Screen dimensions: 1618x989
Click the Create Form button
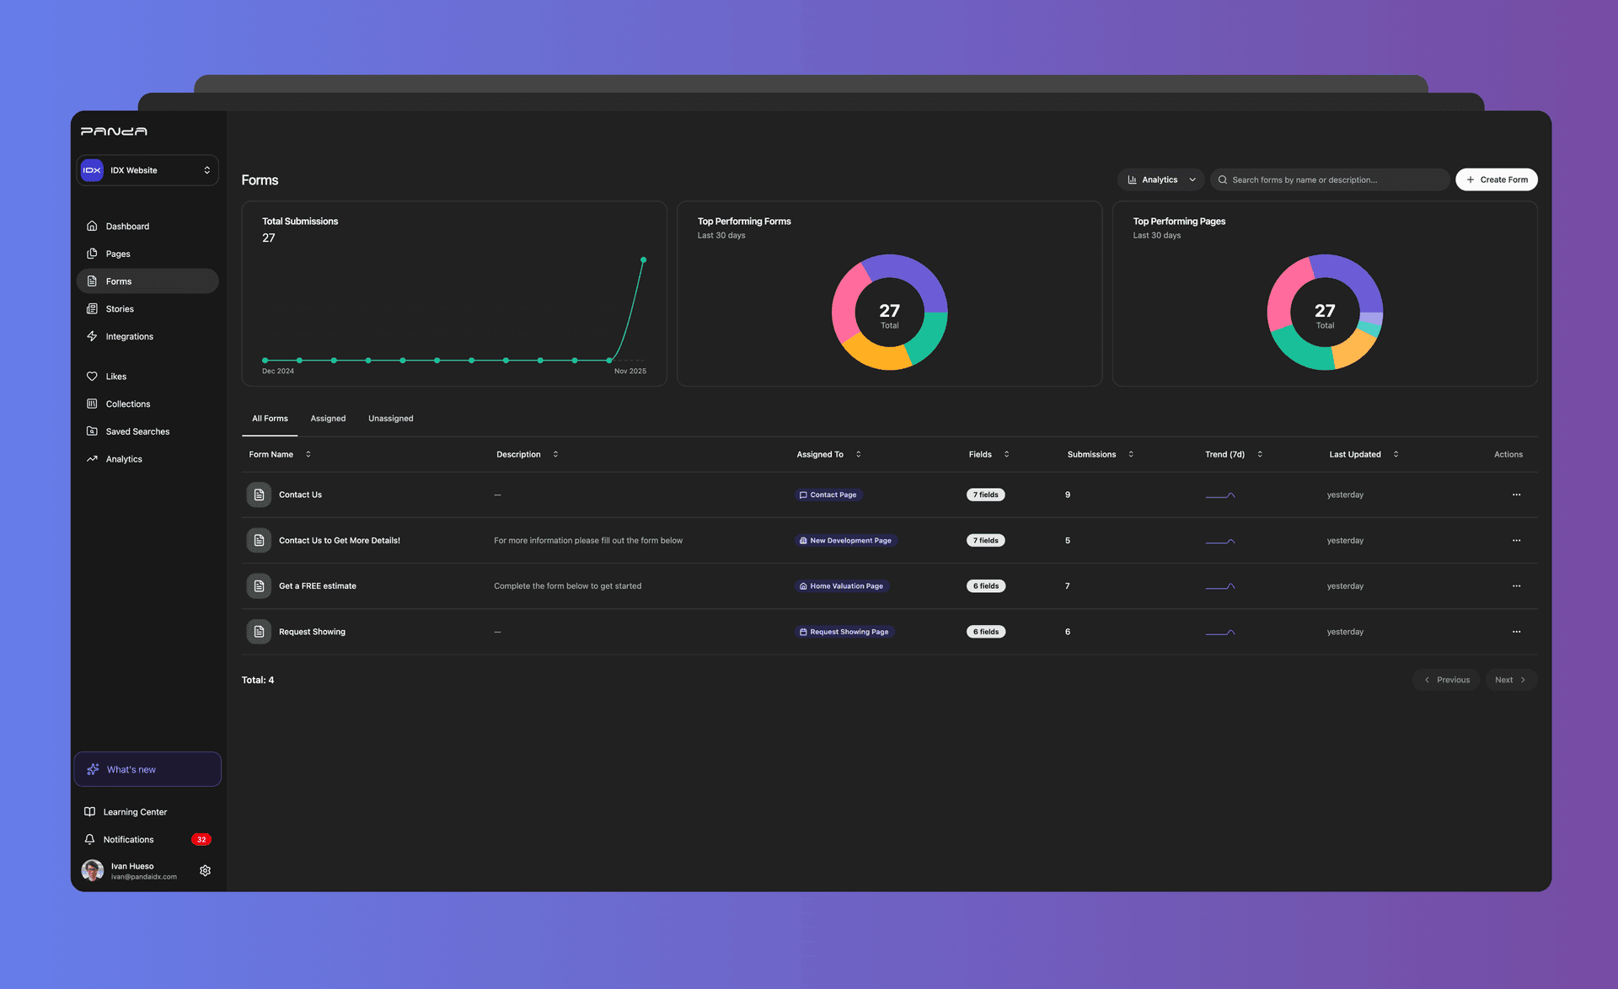coord(1497,179)
